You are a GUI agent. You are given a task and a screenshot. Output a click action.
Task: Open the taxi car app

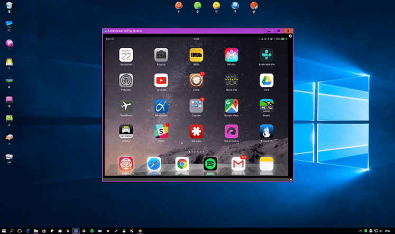tap(126, 131)
